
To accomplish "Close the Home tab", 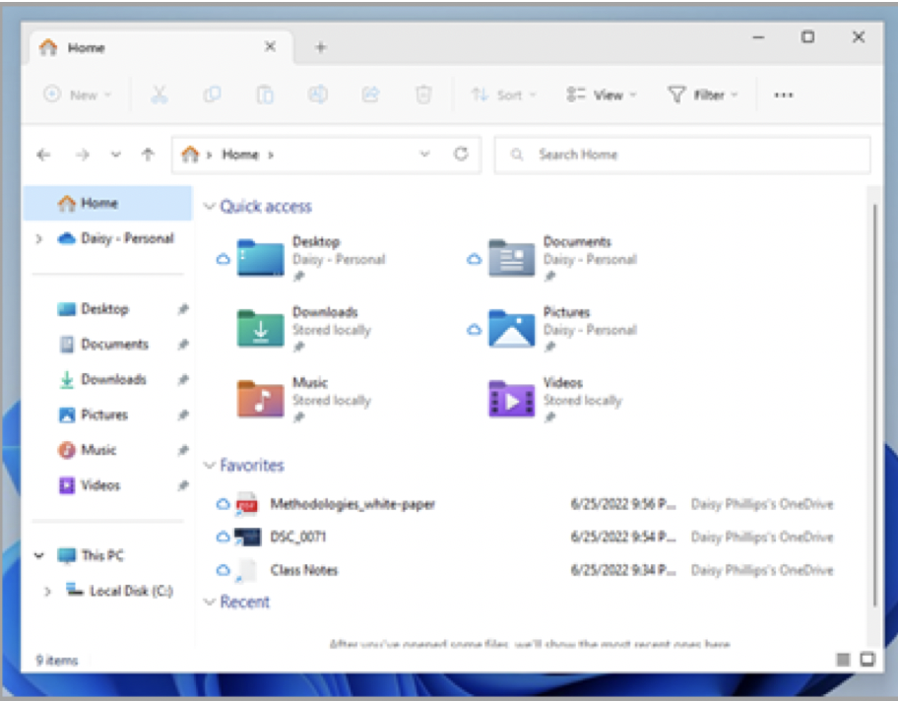I will [270, 47].
